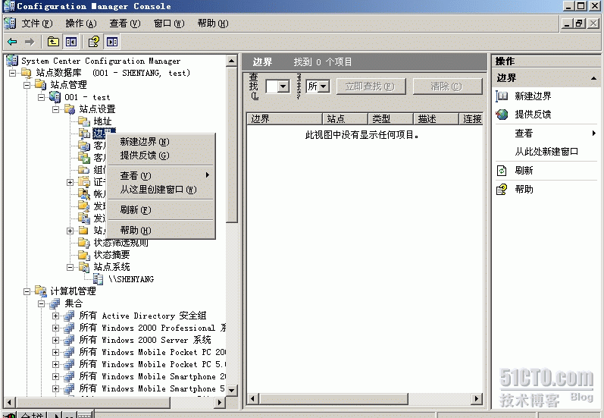The height and width of the screenshot is (418, 604).
Task: Open the search field dropdown next to 查找
Action: pos(283,86)
